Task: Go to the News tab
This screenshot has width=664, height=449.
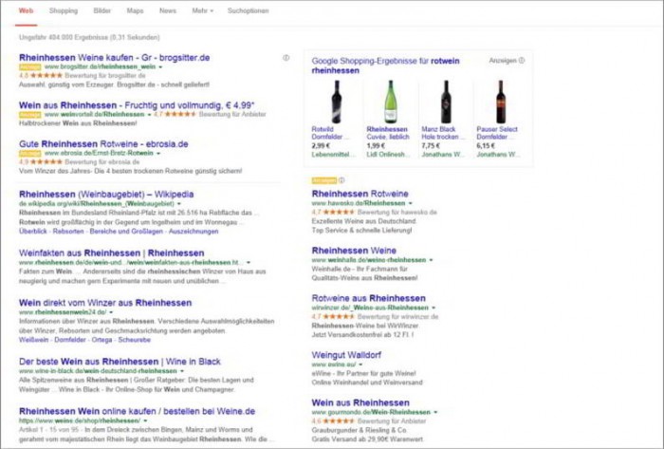Action: (168, 10)
